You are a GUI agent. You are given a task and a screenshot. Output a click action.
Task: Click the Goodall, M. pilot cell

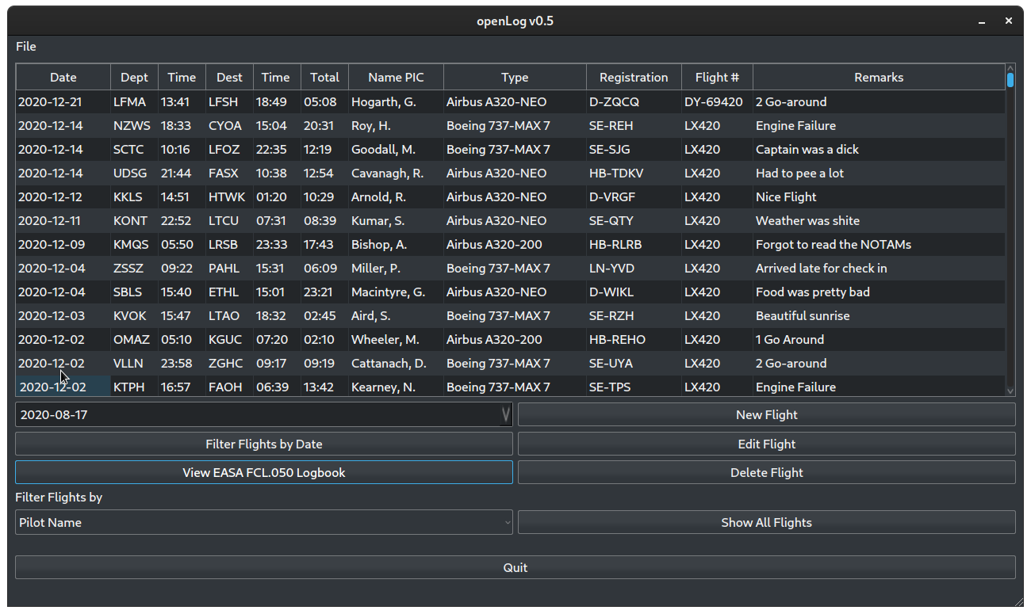396,149
